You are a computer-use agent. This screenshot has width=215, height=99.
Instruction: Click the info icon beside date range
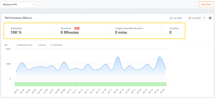[210, 18]
